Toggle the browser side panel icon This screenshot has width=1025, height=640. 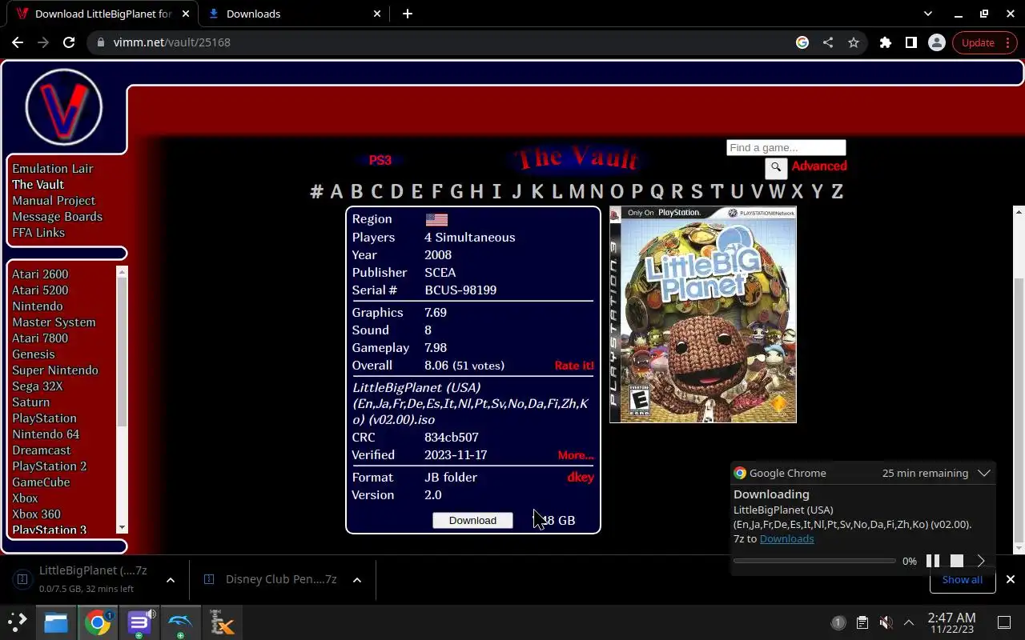(911, 42)
